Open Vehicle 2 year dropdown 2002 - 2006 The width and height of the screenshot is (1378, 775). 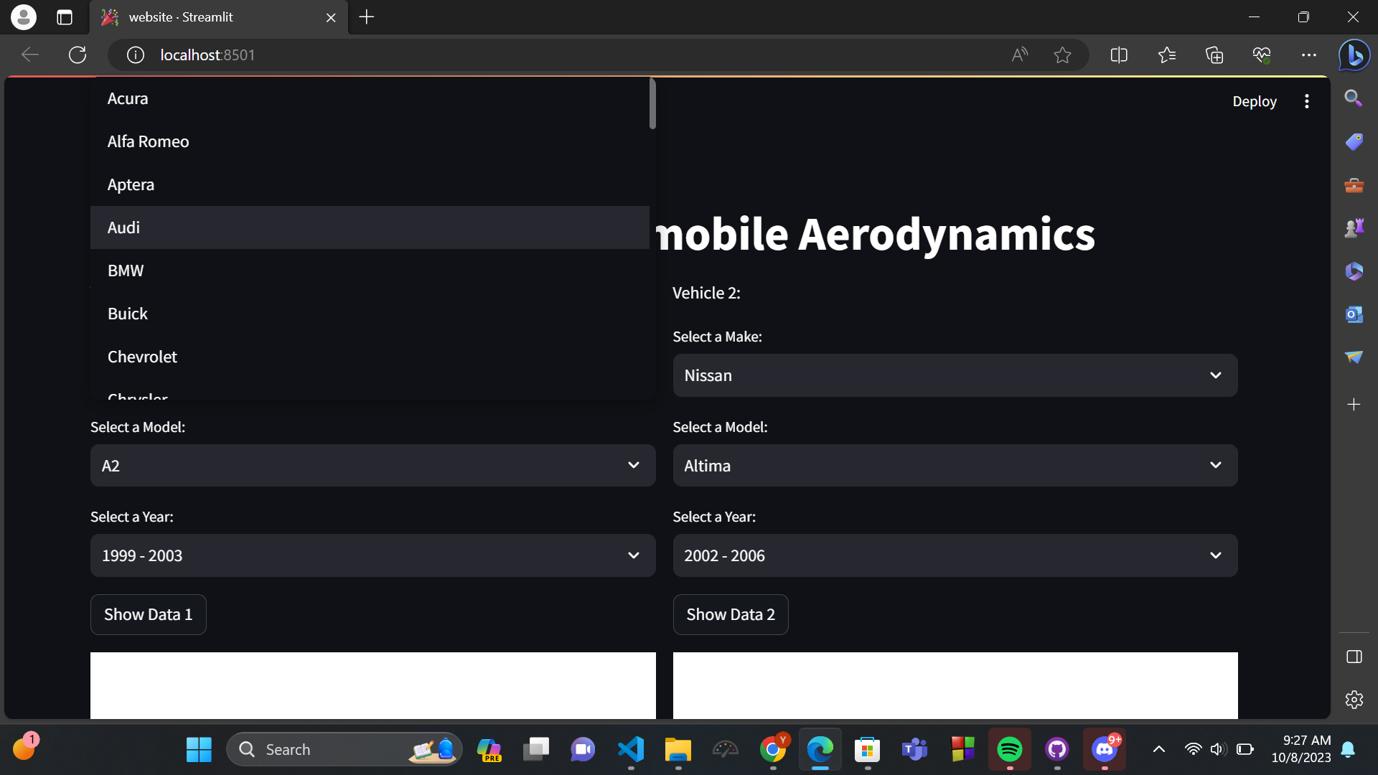[955, 555]
